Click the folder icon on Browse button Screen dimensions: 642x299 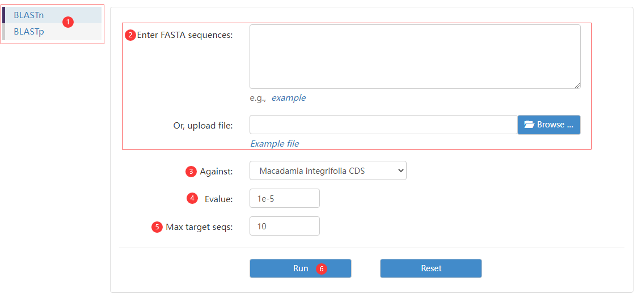(529, 125)
